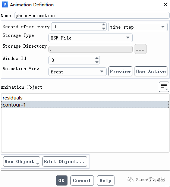Open Edit Object for the selected item

tap(65, 161)
